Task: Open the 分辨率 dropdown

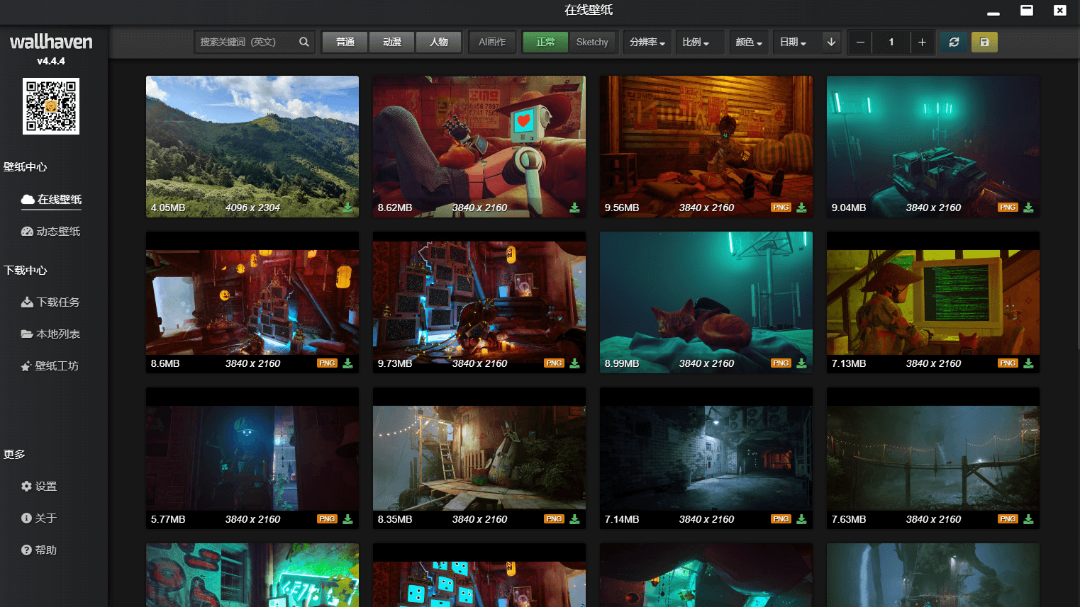Action: point(647,42)
